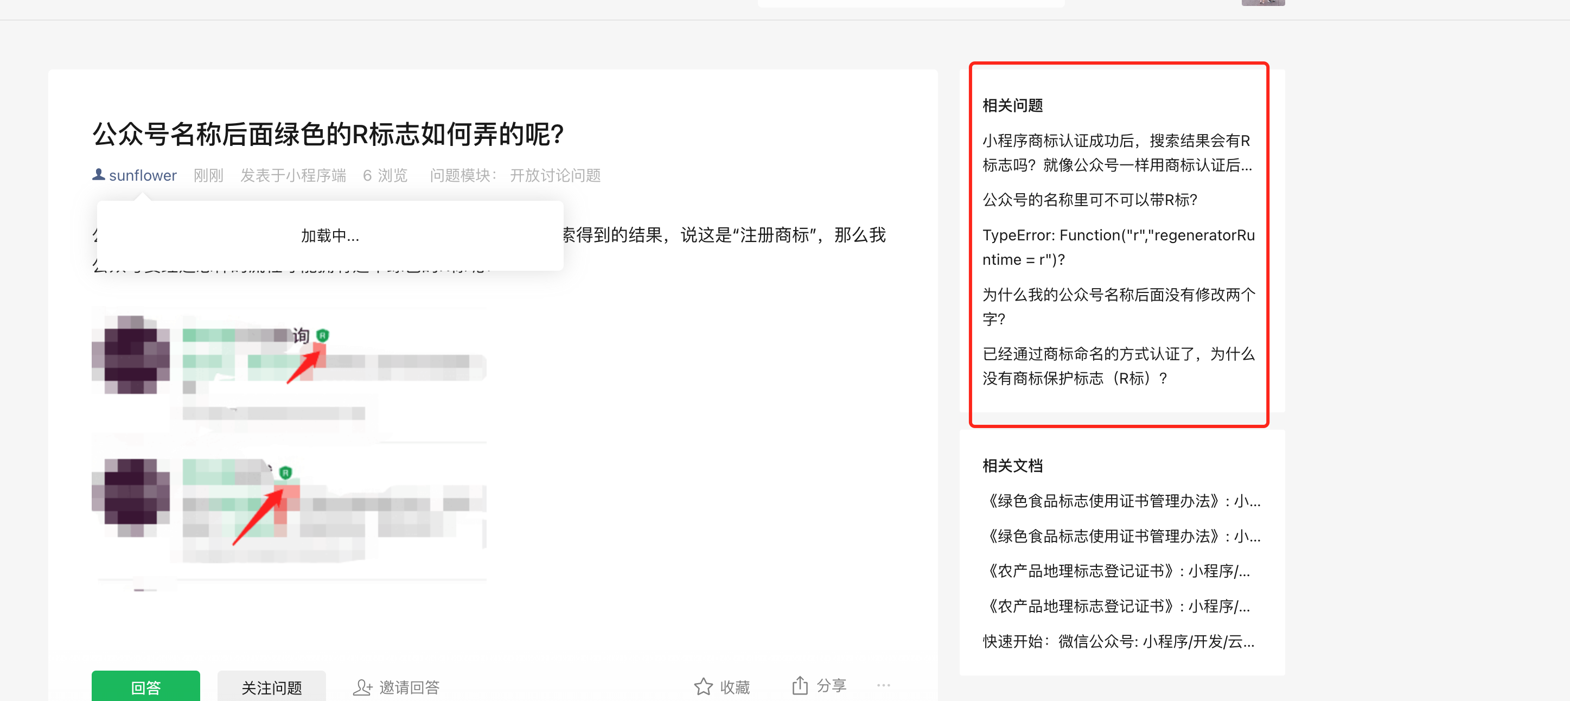
Task: Open first 《绿色食品标志使用证书管理办法》 document link
Action: 1121,501
